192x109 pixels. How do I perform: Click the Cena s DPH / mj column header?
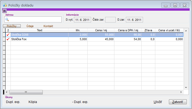click(x=128, y=30)
